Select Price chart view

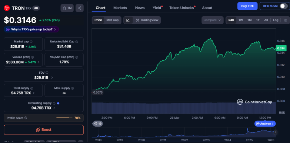(x=98, y=20)
